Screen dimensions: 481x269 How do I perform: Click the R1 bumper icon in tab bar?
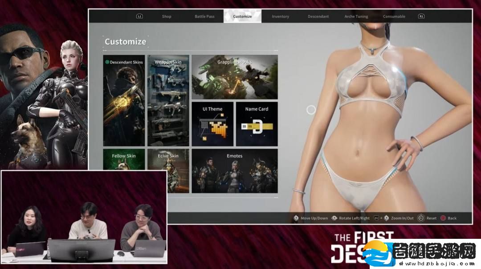(x=421, y=16)
